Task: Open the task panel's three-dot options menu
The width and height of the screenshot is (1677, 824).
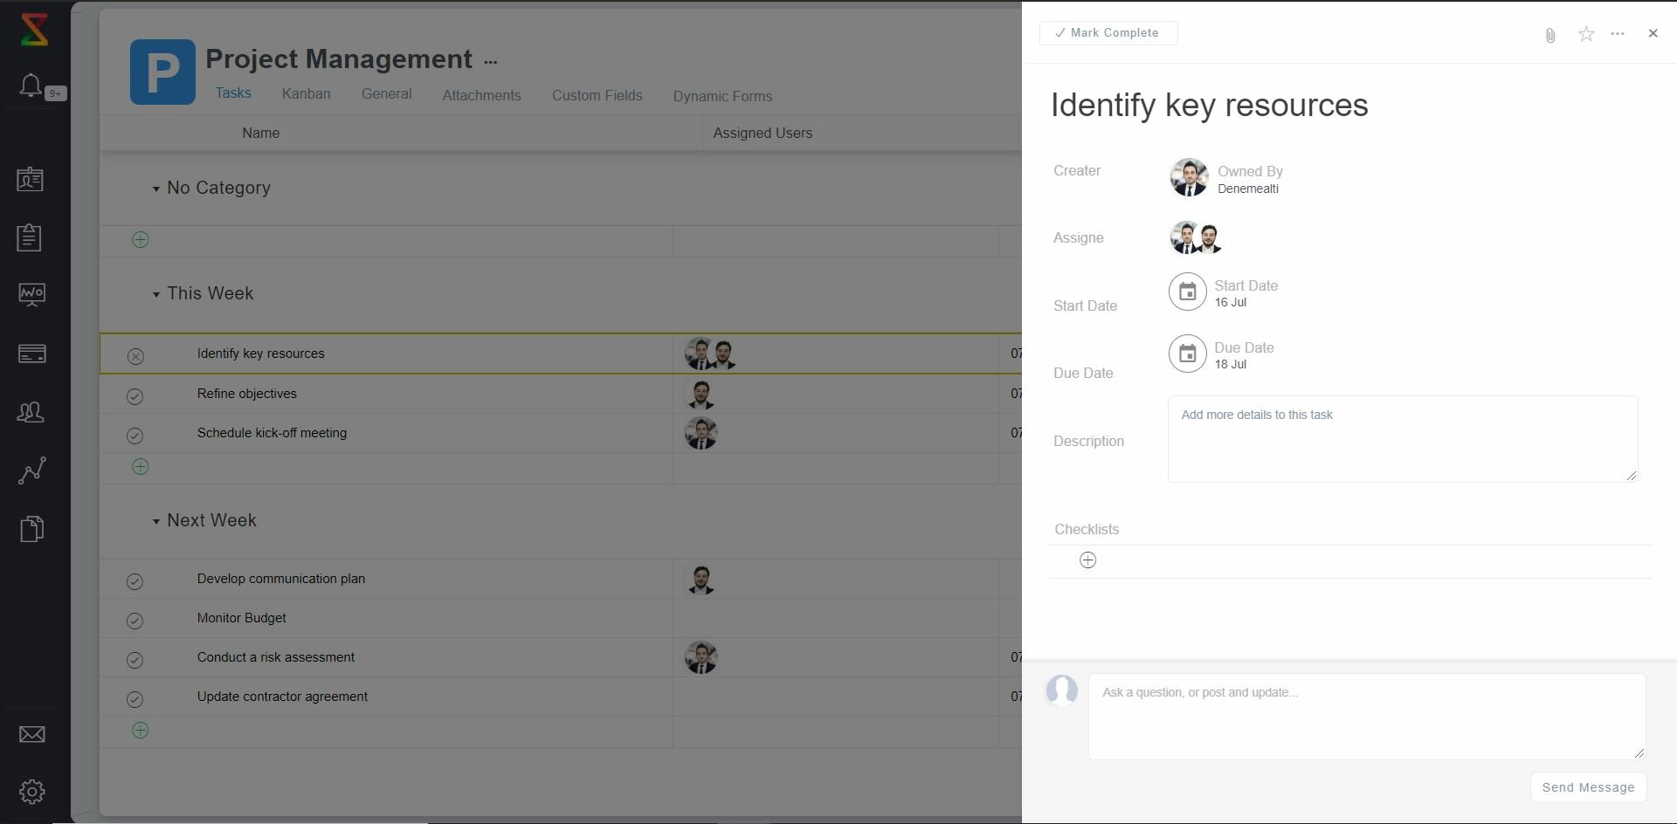Action: [1618, 34]
